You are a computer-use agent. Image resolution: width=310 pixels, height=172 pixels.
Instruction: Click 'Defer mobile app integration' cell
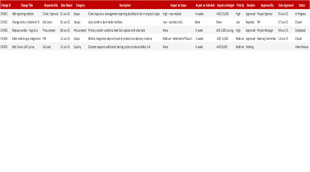pyautogui.click(x=26, y=39)
